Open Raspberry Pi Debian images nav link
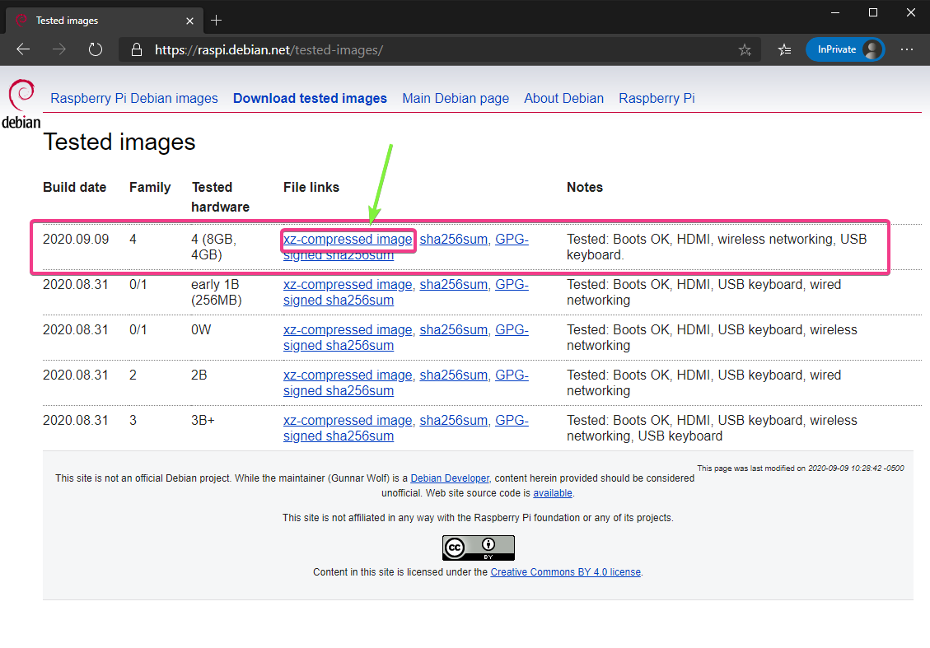The image size is (930, 648). [x=134, y=98]
